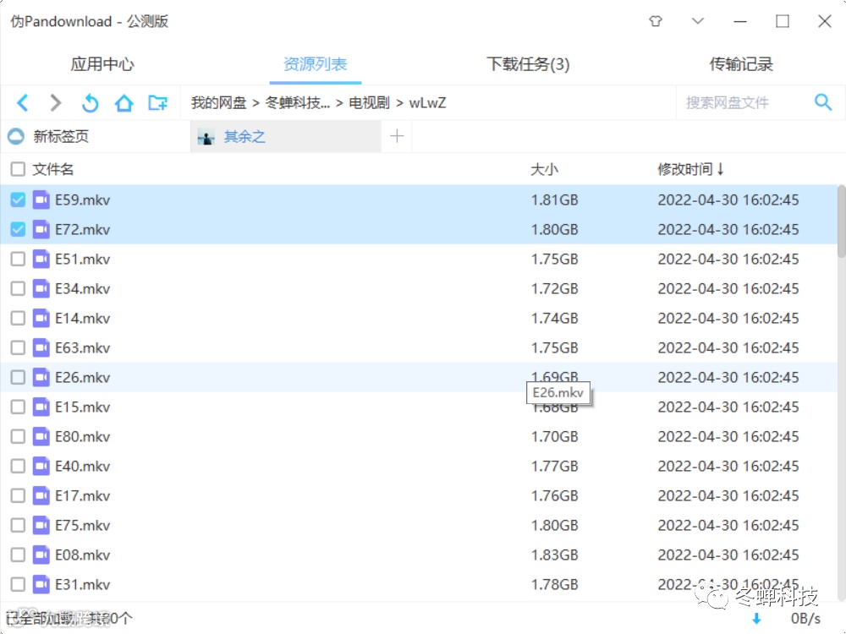Check the E80.mkv checkbox
The height and width of the screenshot is (634, 846).
(18, 437)
